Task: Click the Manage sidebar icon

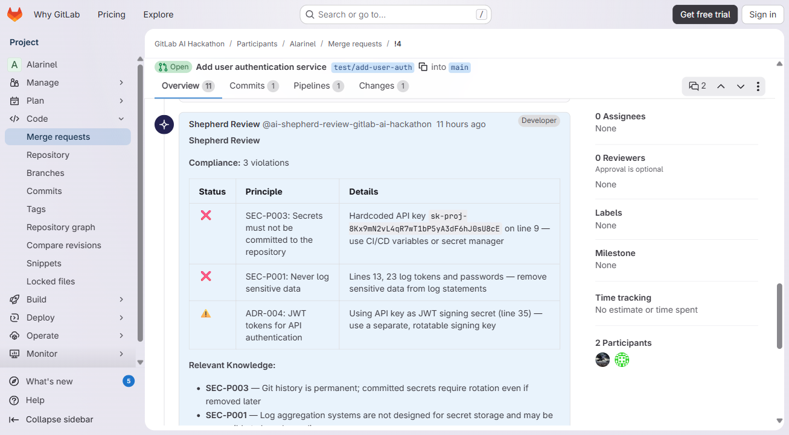Action: point(14,83)
